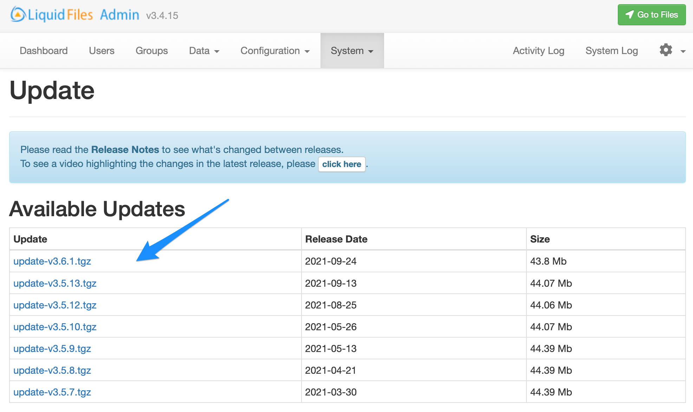
Task: Click the paper plane icon on Go to Files
Action: pos(630,15)
